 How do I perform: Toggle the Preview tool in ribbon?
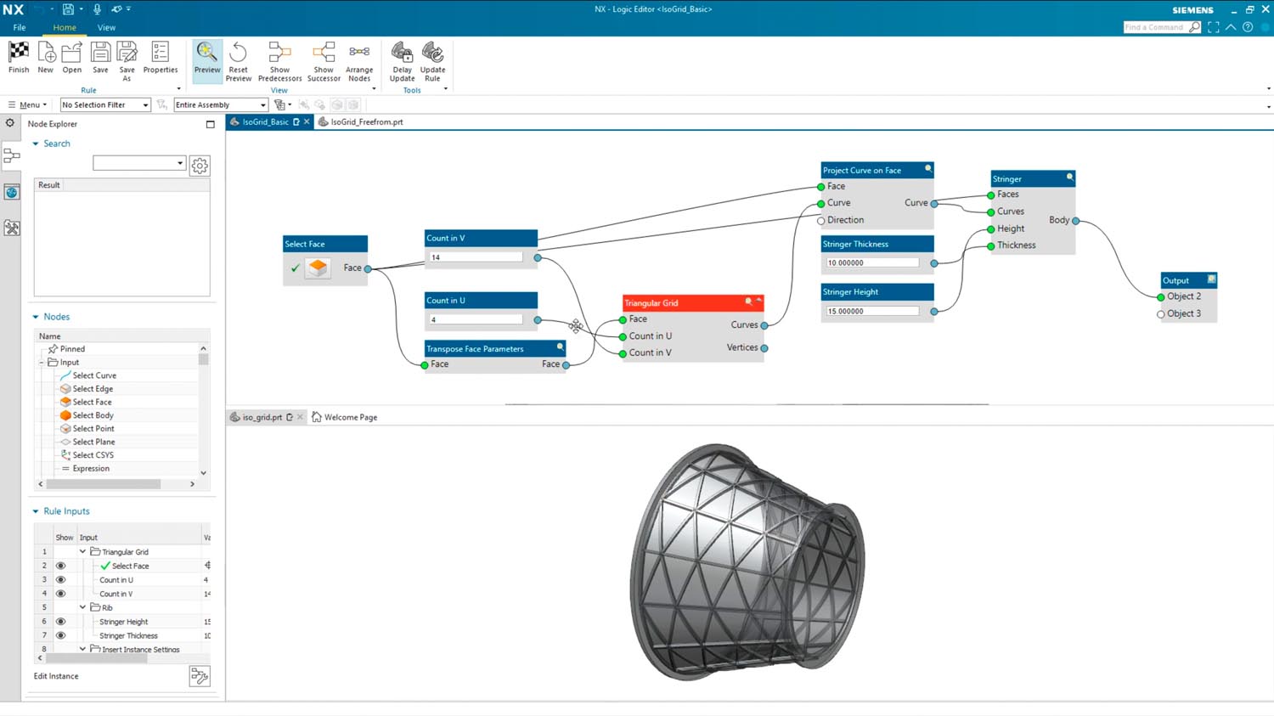(207, 53)
